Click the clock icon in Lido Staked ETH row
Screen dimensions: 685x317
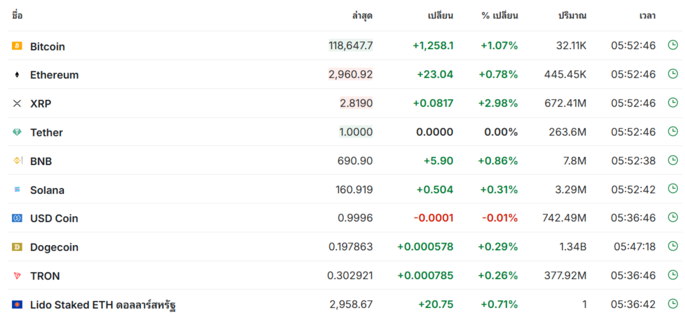click(x=673, y=304)
